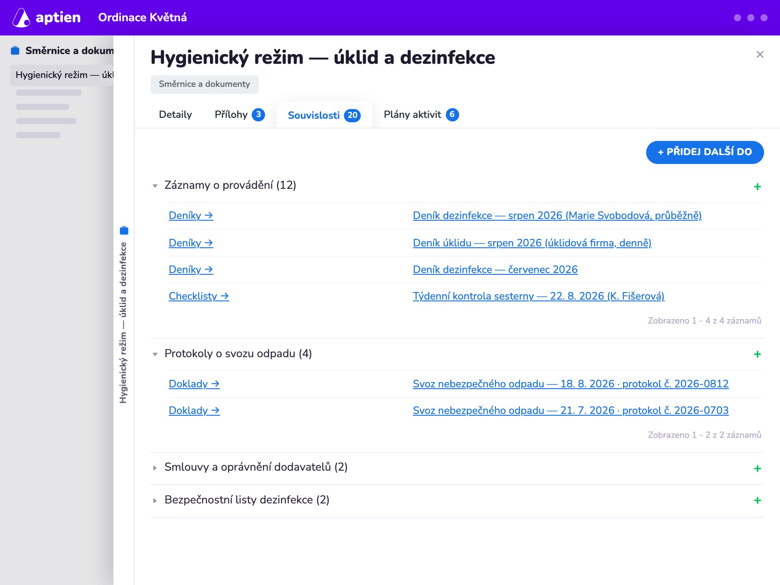This screenshot has width=780, height=585.
Task: Click the blue briefcase icon beside Směrnice a dokumenty
Action: (x=15, y=51)
